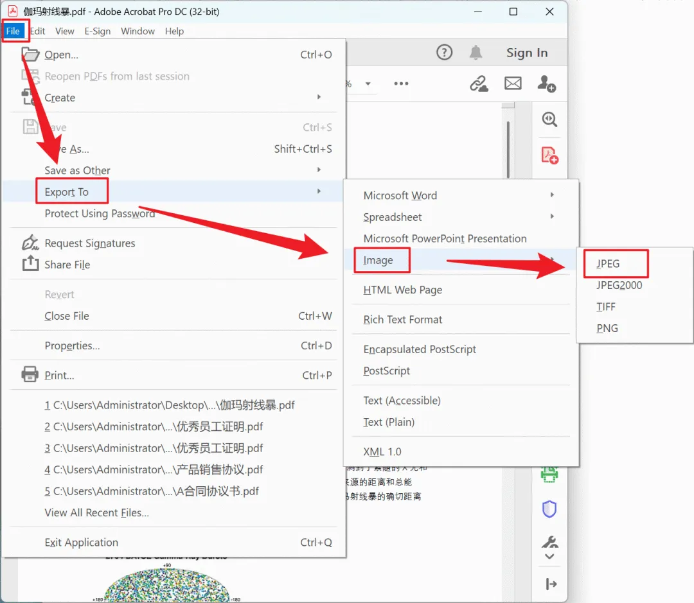Open the zoom percentage dropdown arrow
Screen dimensions: 694x603
pos(368,83)
